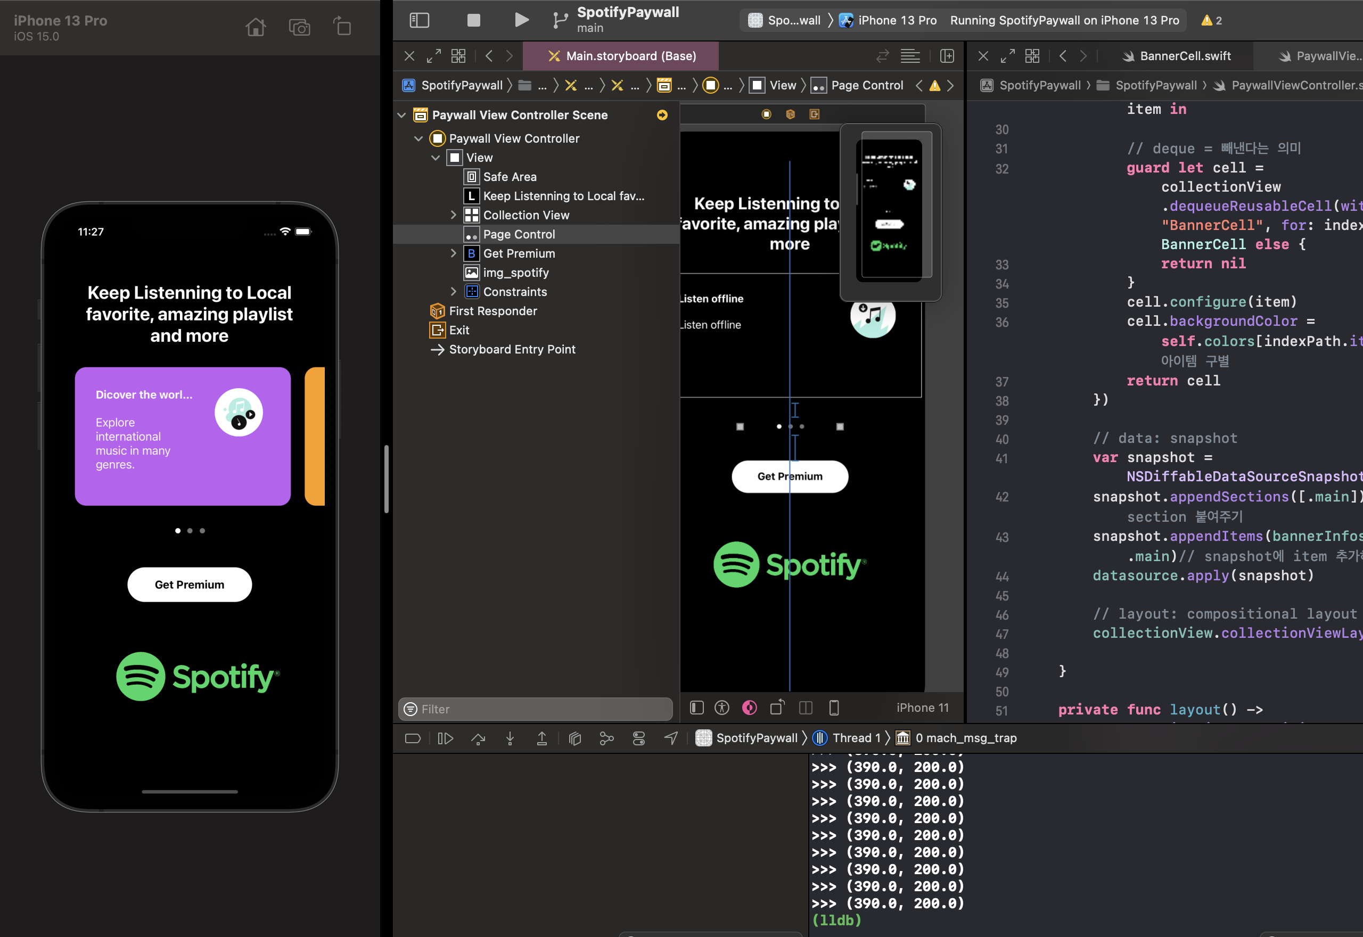Tap Get Premium in the simulator

[189, 584]
